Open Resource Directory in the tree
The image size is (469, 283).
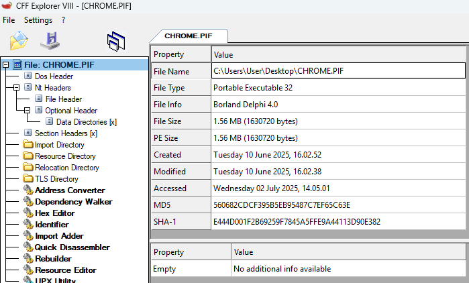[65, 156]
